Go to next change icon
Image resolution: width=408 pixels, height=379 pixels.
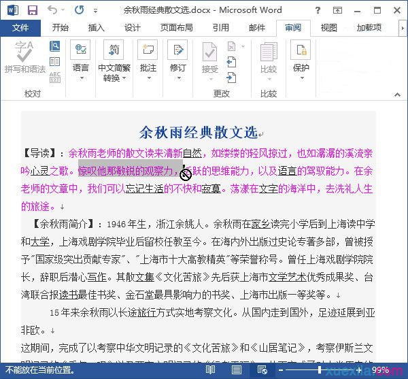point(231,78)
